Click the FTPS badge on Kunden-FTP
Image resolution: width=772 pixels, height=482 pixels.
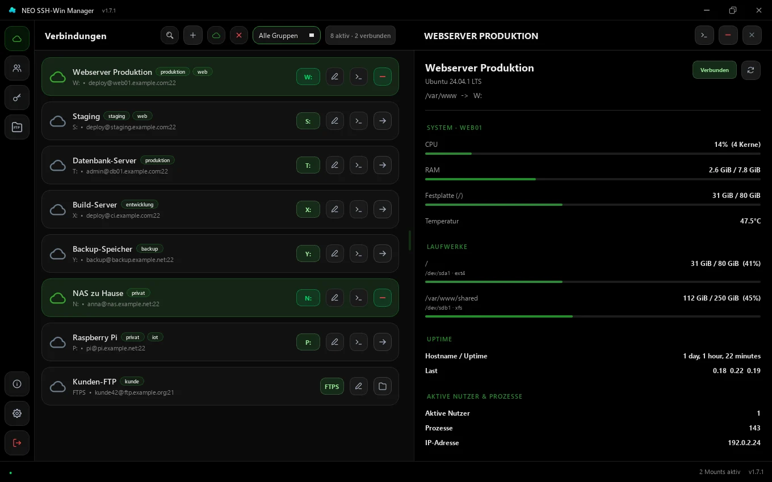pyautogui.click(x=332, y=387)
